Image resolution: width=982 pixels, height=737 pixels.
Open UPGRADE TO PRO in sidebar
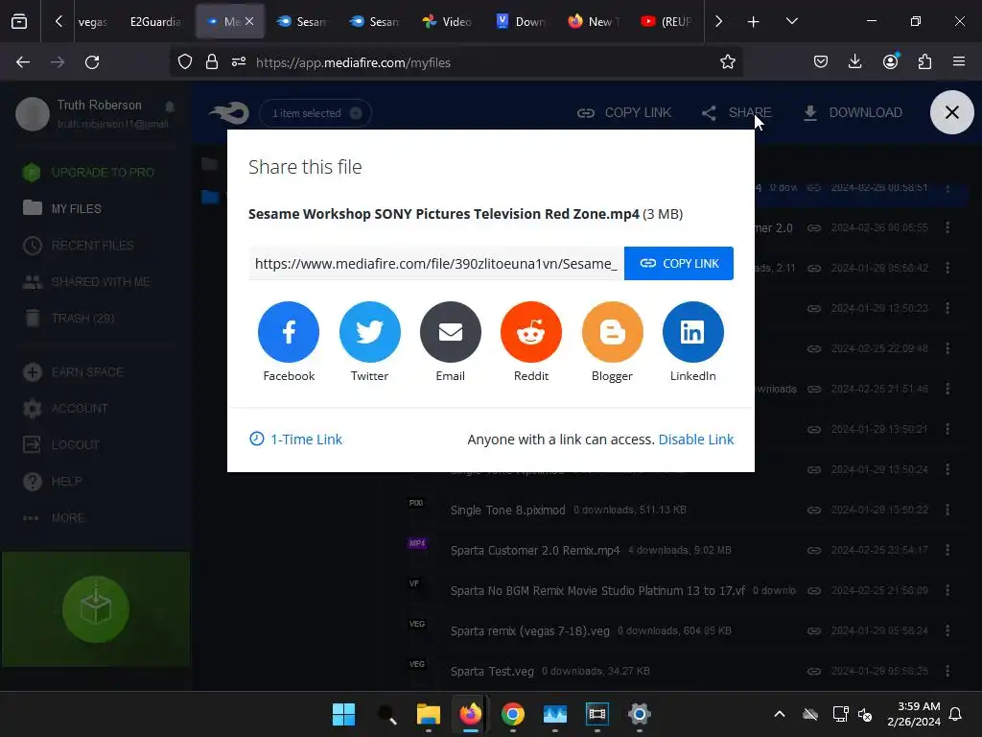tap(87, 173)
